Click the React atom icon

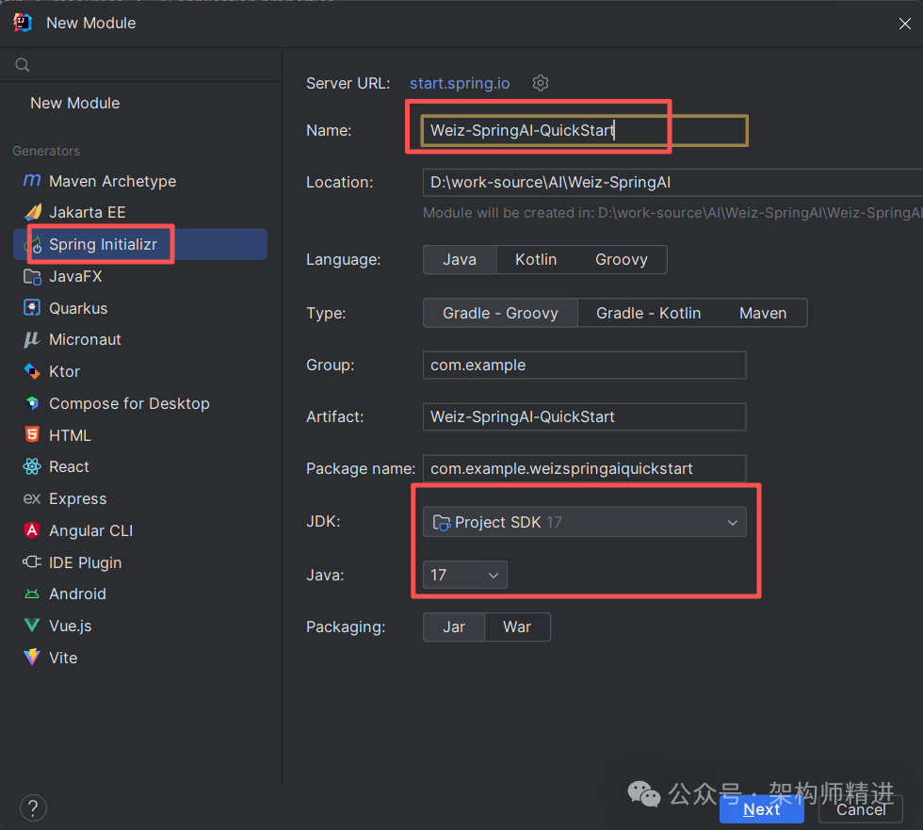[x=32, y=466]
